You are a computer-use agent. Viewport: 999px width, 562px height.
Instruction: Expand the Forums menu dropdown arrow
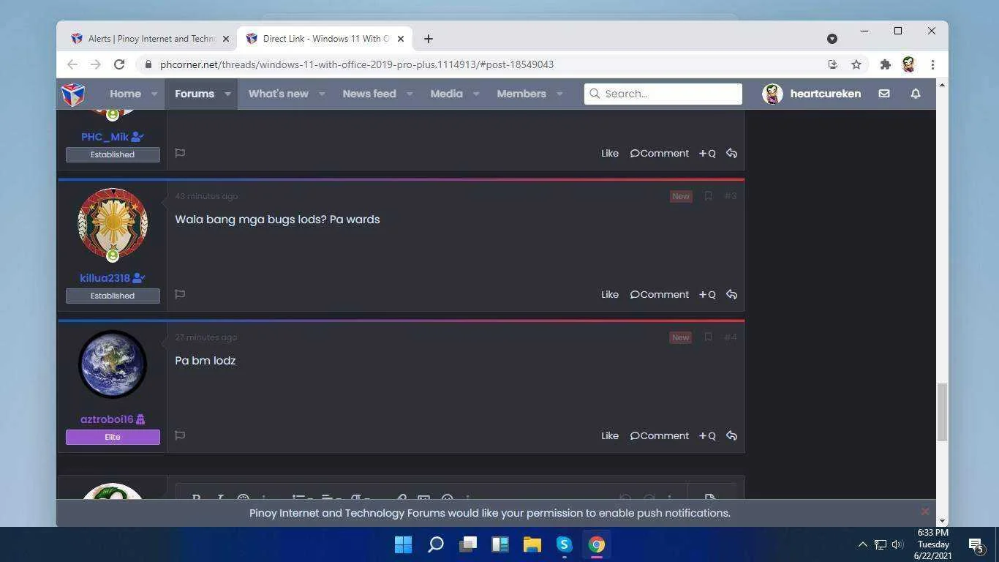click(x=227, y=94)
